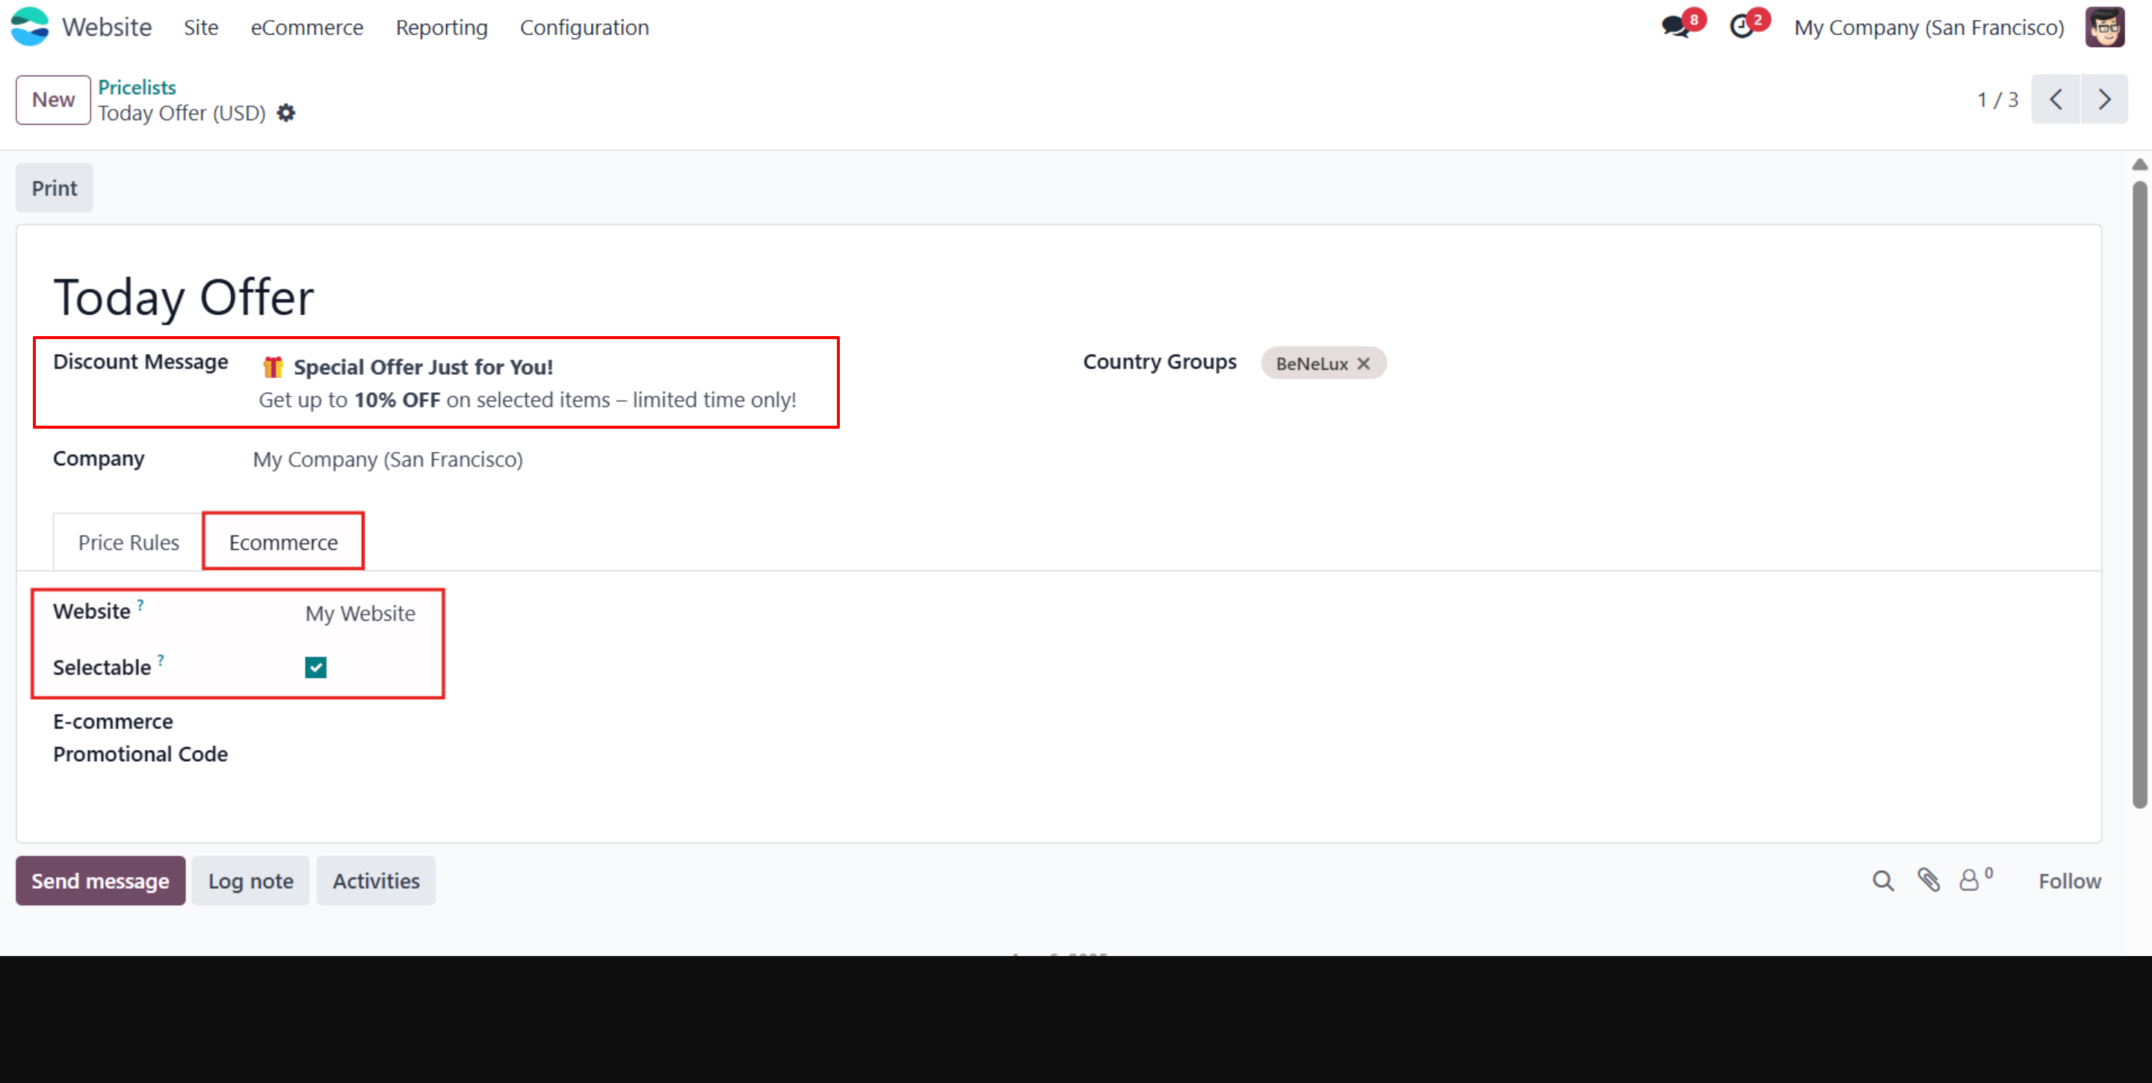
Task: Uncheck the Selectable checkbox
Action: (x=316, y=667)
